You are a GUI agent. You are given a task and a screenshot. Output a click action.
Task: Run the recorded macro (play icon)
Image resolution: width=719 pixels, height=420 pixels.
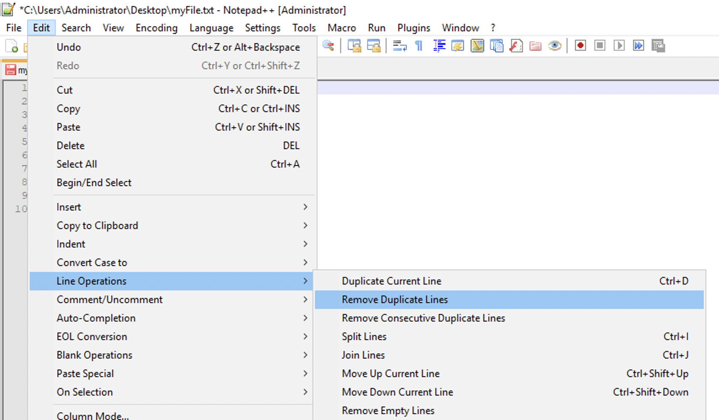[619, 45]
